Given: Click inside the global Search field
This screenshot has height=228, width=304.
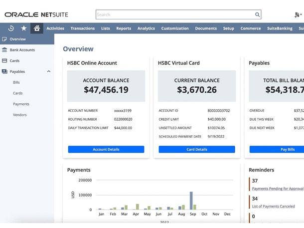Looking at the screenshot, I should [x=174, y=15].
